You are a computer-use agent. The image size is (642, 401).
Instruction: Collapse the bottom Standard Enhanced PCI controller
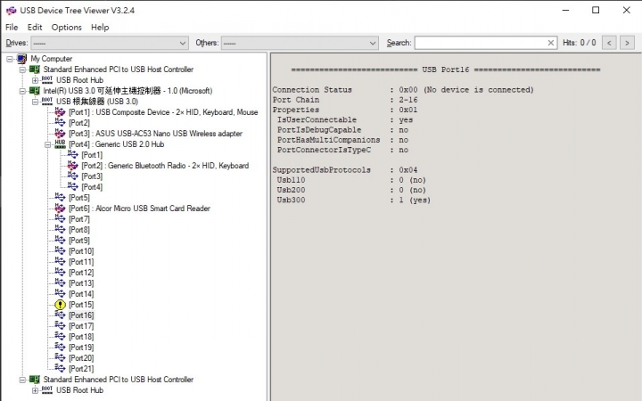click(x=22, y=380)
